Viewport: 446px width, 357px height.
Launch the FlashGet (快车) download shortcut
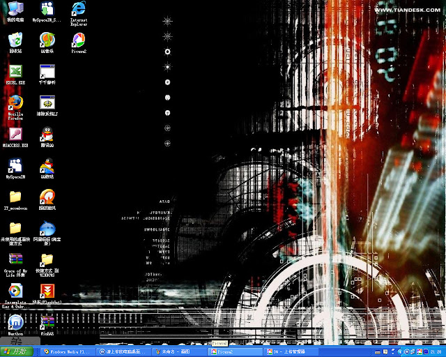(47, 294)
